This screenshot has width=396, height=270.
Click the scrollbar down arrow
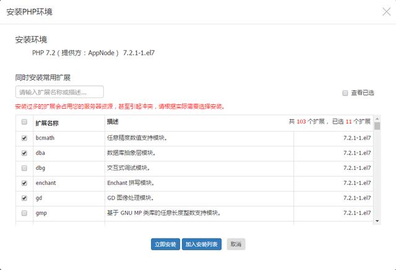point(377,221)
